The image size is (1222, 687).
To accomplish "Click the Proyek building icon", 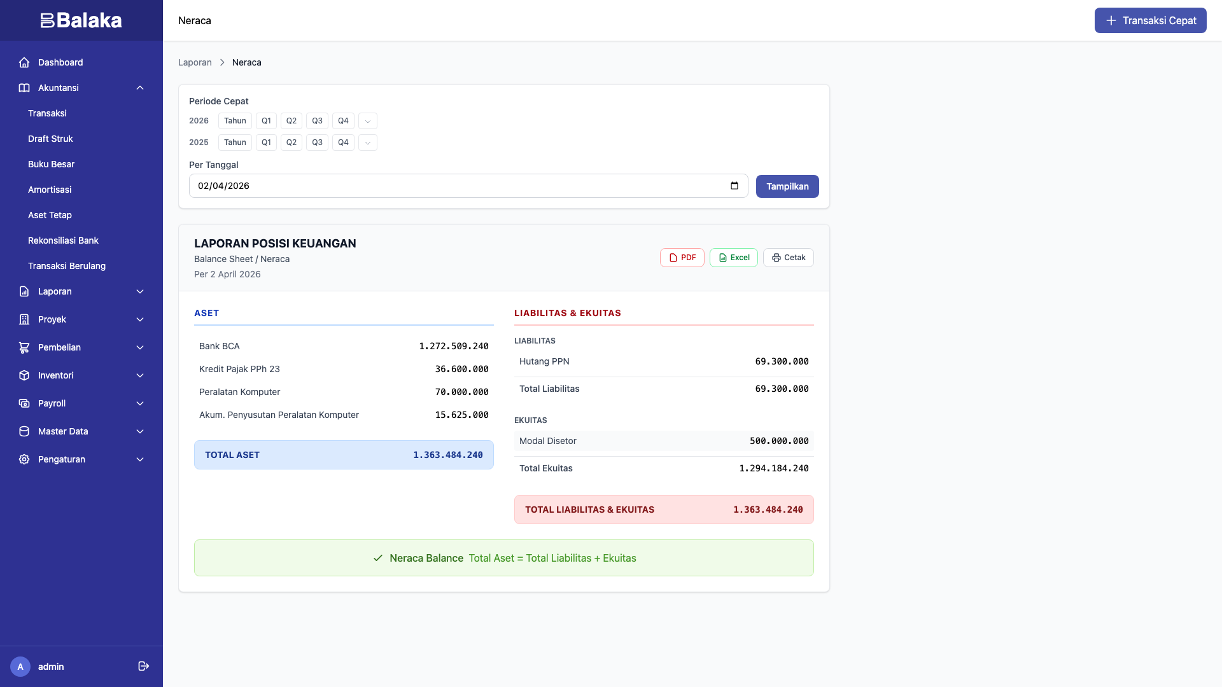I will [24, 319].
